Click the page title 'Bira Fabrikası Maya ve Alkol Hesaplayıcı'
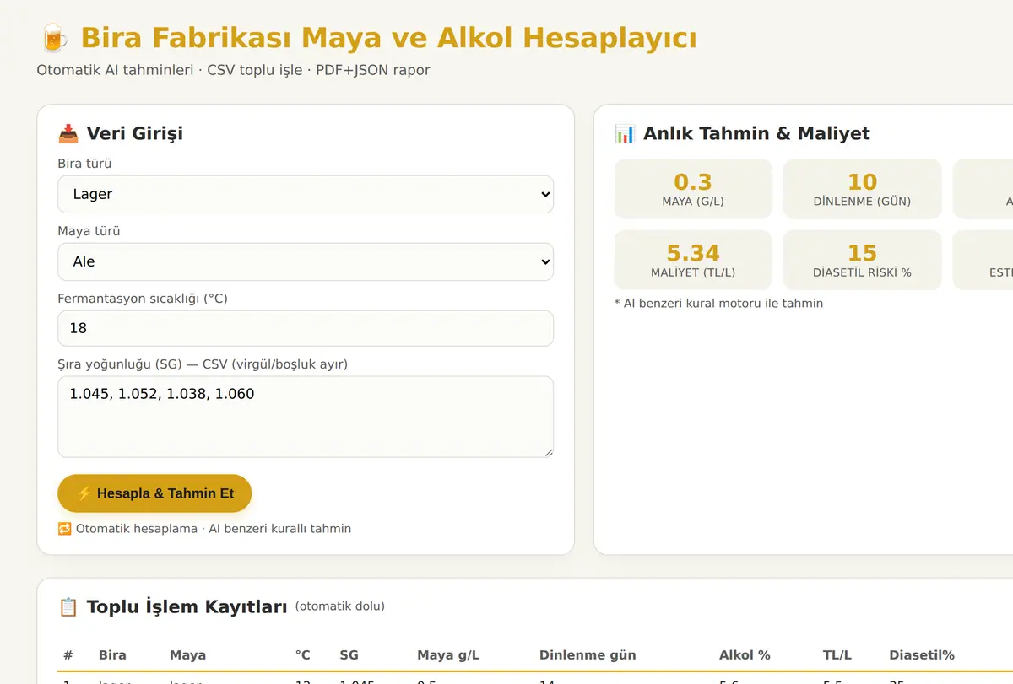The height and width of the screenshot is (684, 1013). [x=388, y=38]
